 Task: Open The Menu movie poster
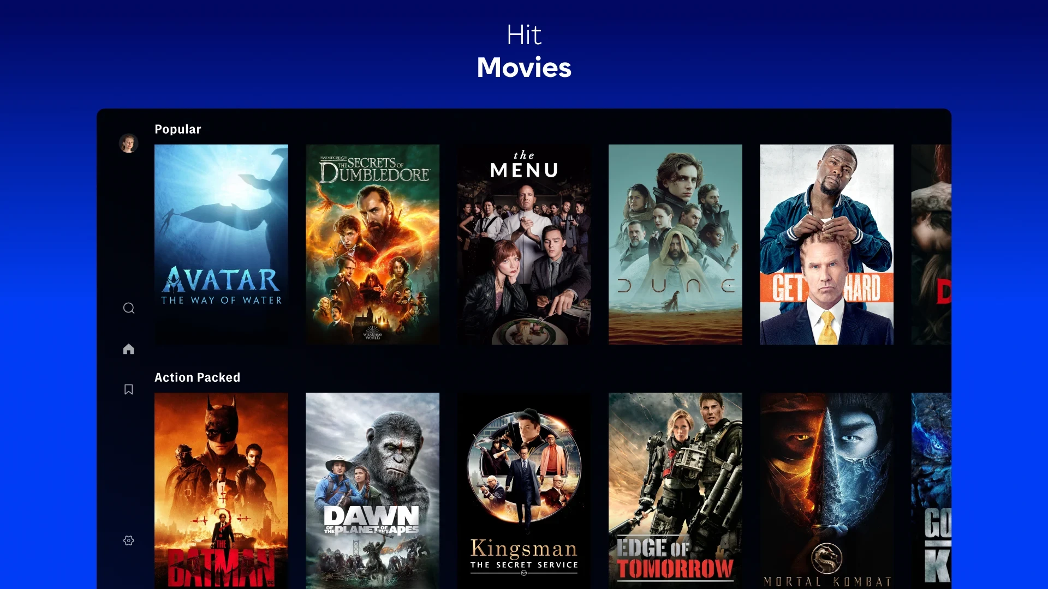524,244
